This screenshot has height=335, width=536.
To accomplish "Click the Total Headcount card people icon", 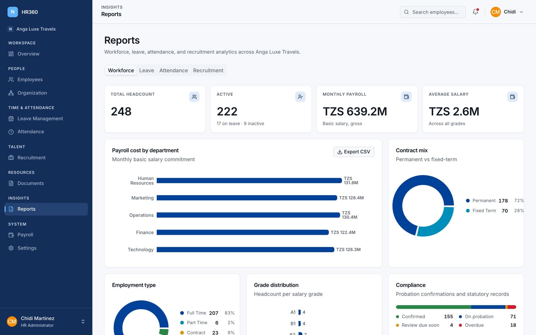I will pyautogui.click(x=194, y=97).
